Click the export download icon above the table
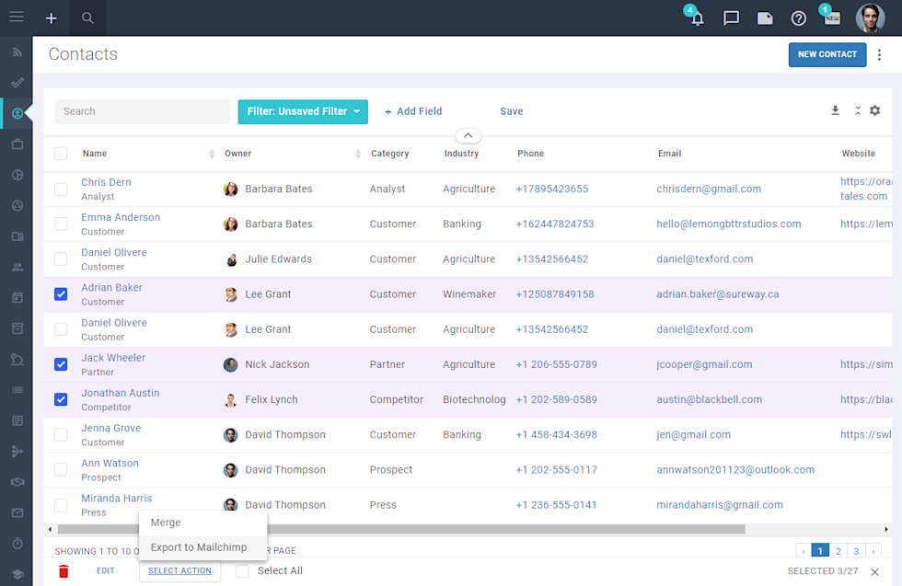 tap(835, 110)
